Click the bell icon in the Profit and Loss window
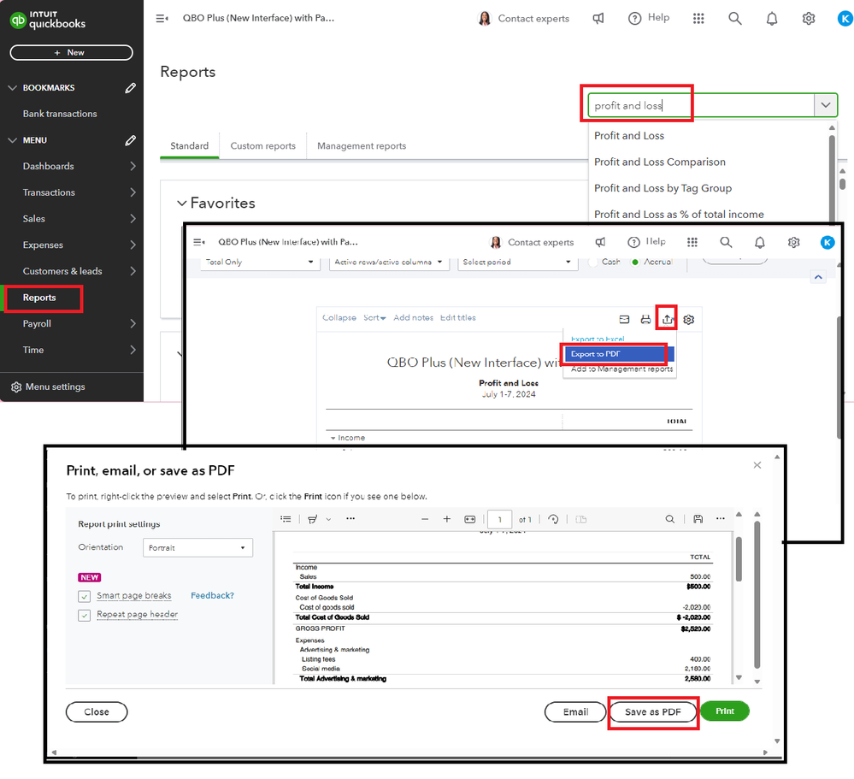Screen dimensions: 854x779 pyautogui.click(x=760, y=242)
